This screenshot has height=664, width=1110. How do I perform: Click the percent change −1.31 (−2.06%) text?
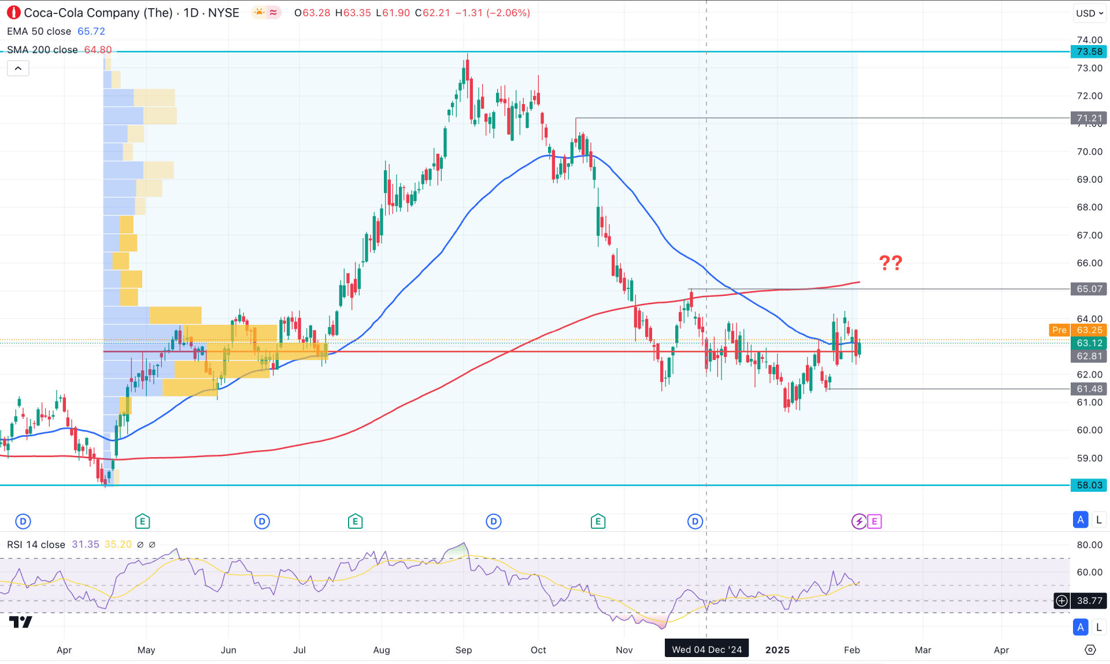493,13
